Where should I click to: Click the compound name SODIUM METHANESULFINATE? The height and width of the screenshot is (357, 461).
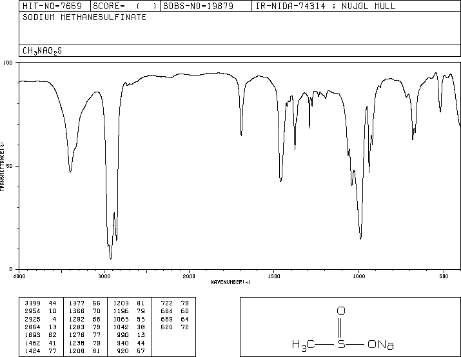[84, 17]
